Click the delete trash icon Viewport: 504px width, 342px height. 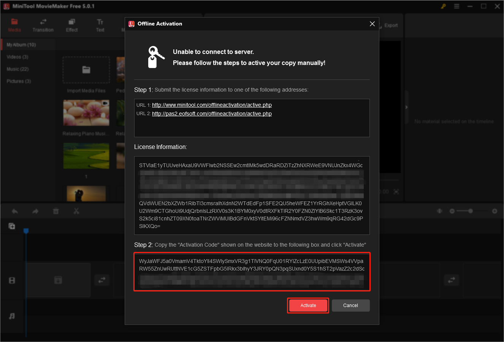tap(56, 211)
